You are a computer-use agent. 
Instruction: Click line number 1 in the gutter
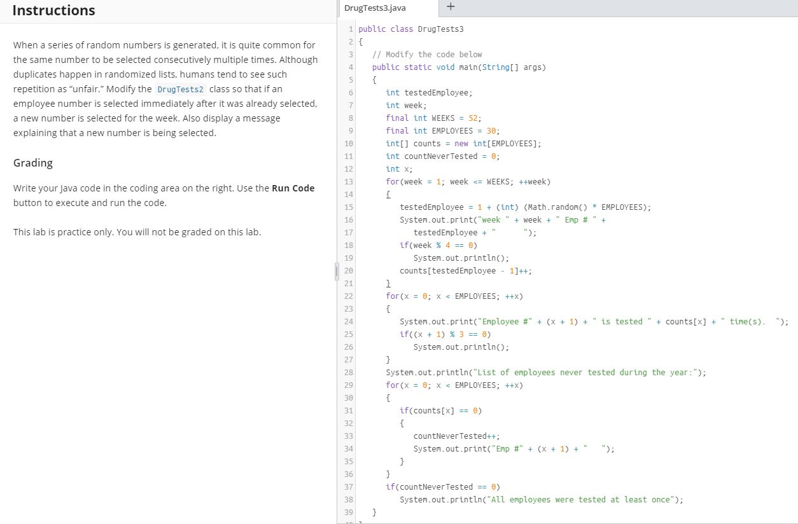click(350, 29)
